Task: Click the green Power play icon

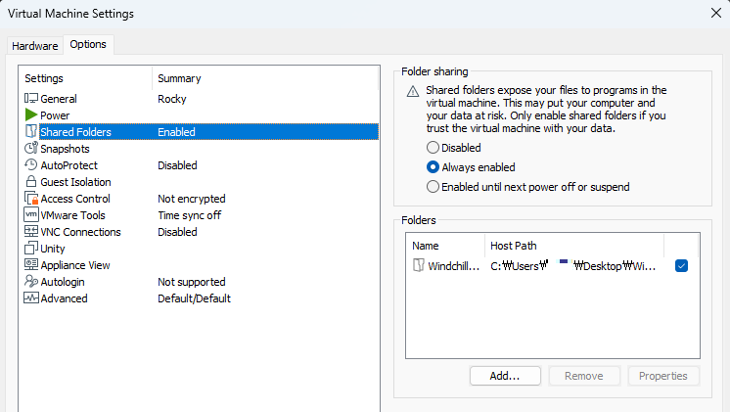Action: tap(31, 114)
